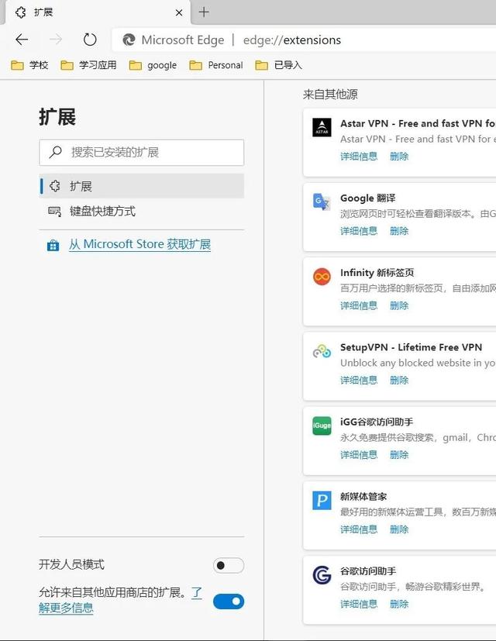Open the Personal bookmark folder
The image size is (496, 641).
[216, 65]
